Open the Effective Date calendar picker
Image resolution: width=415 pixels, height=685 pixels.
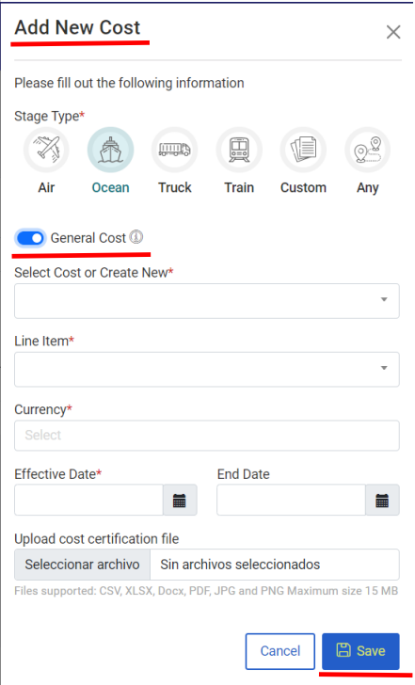tap(180, 500)
